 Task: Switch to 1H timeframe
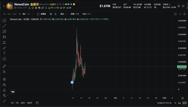coord(20,14)
